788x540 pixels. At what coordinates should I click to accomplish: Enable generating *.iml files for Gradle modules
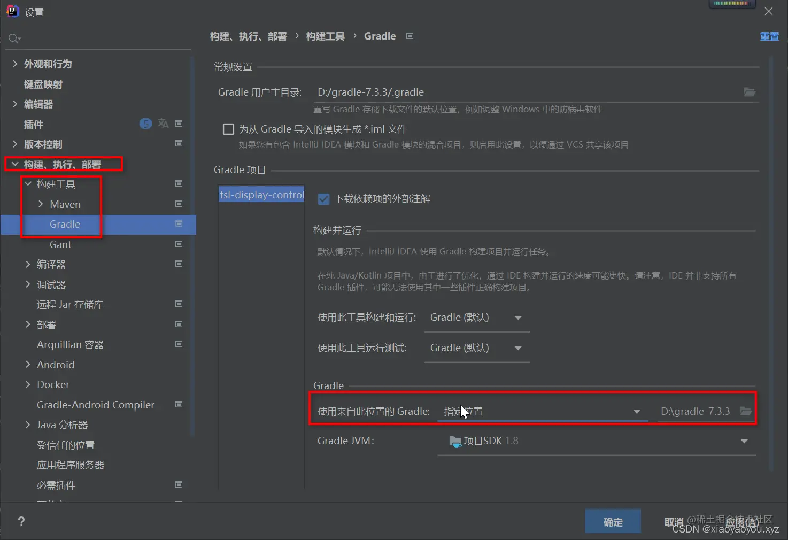228,128
